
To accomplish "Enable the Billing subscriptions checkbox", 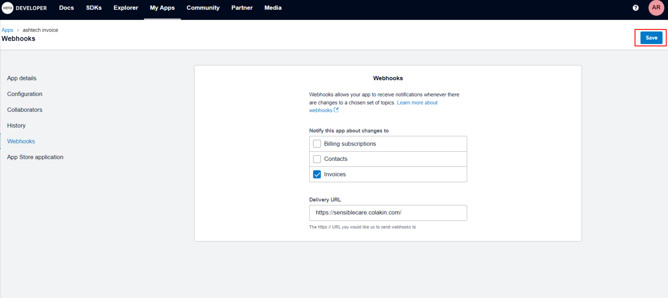I will click(x=317, y=144).
